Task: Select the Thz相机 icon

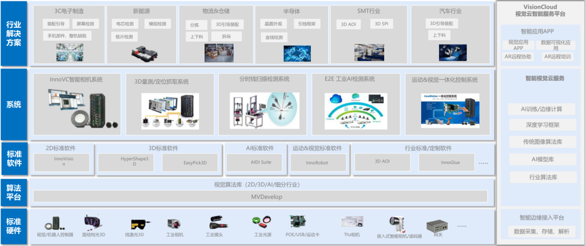Action: click(352, 222)
